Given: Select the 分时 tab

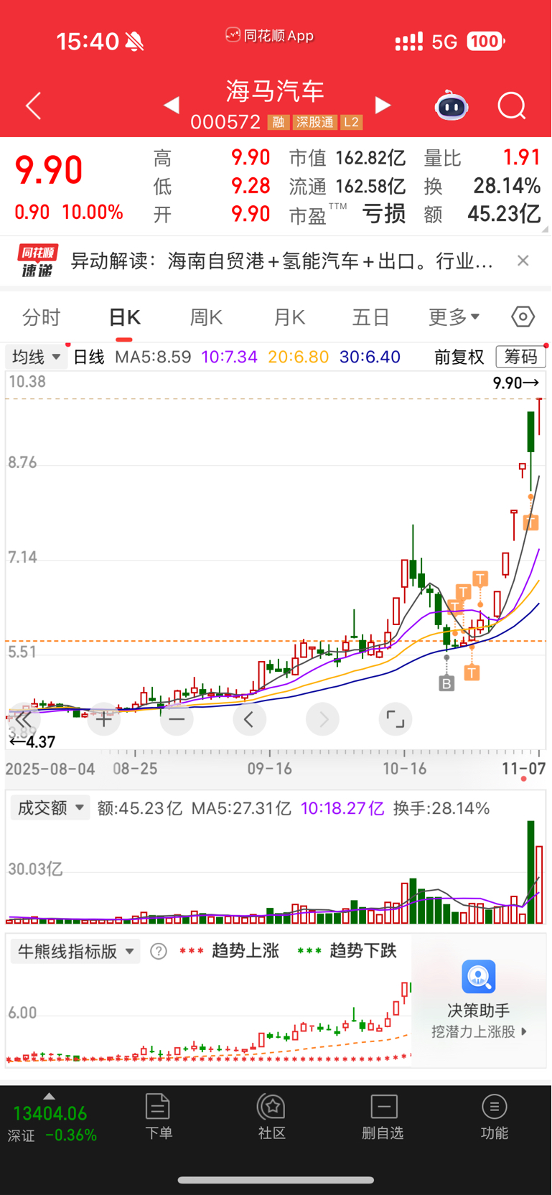Looking at the screenshot, I should [42, 317].
